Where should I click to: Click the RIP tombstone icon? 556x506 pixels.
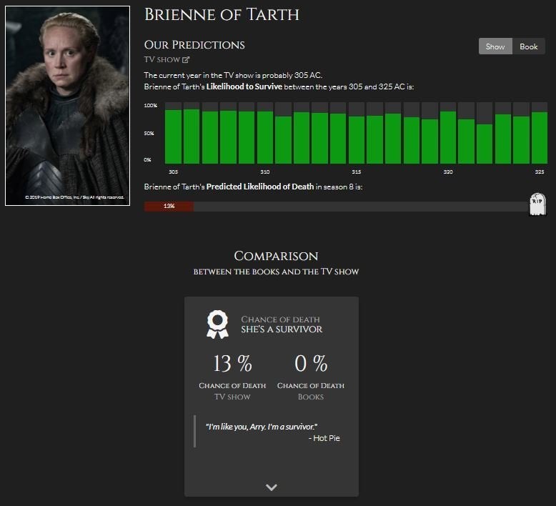coord(537,204)
